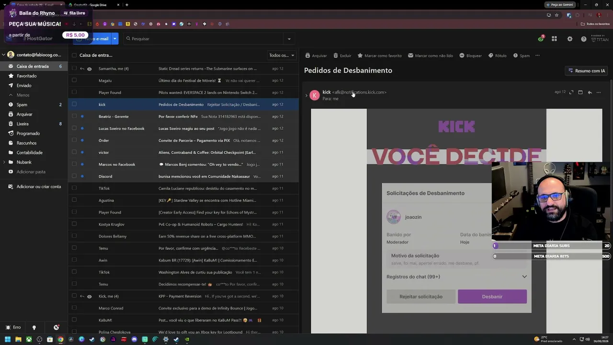Open the Contabilidade folder
613x345 pixels.
34,152
